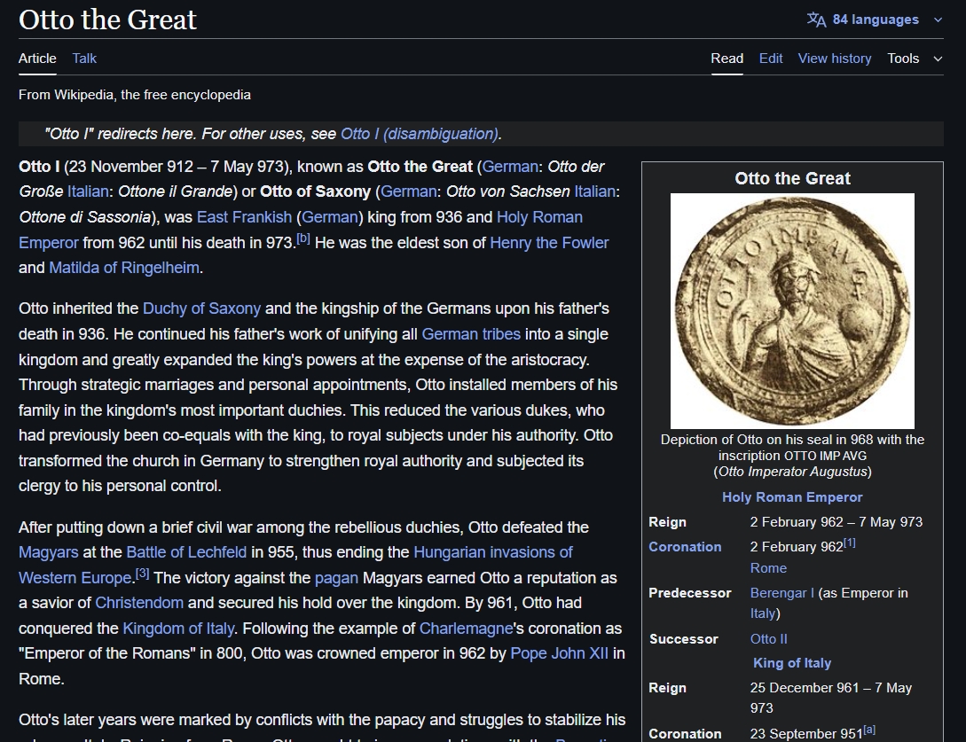The height and width of the screenshot is (742, 966).
Task: Switch to the Talk tab
Action: pos(84,59)
